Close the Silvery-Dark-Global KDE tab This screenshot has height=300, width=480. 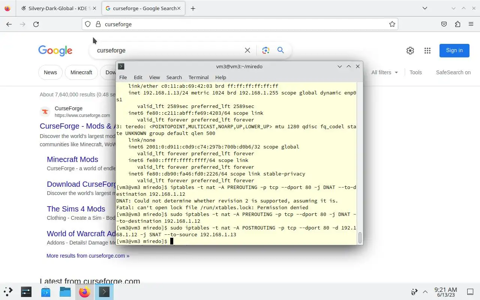pos(94,8)
